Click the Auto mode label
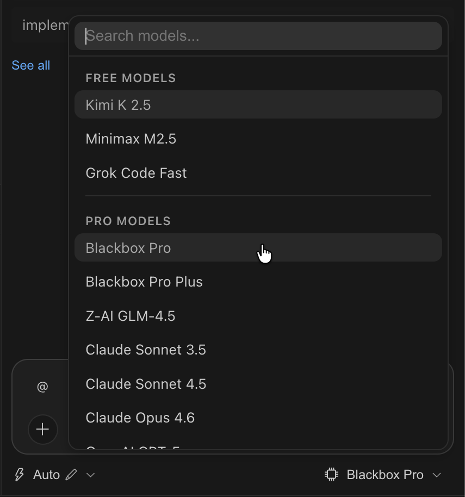 coord(47,475)
